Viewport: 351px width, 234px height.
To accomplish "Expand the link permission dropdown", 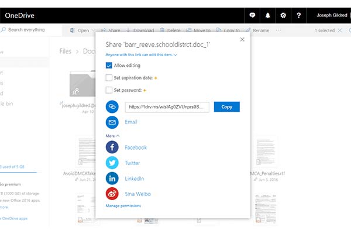I will [142, 54].
